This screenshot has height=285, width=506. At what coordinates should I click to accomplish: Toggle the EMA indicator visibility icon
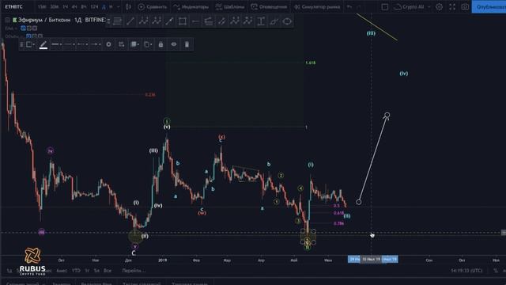[x=23, y=28]
